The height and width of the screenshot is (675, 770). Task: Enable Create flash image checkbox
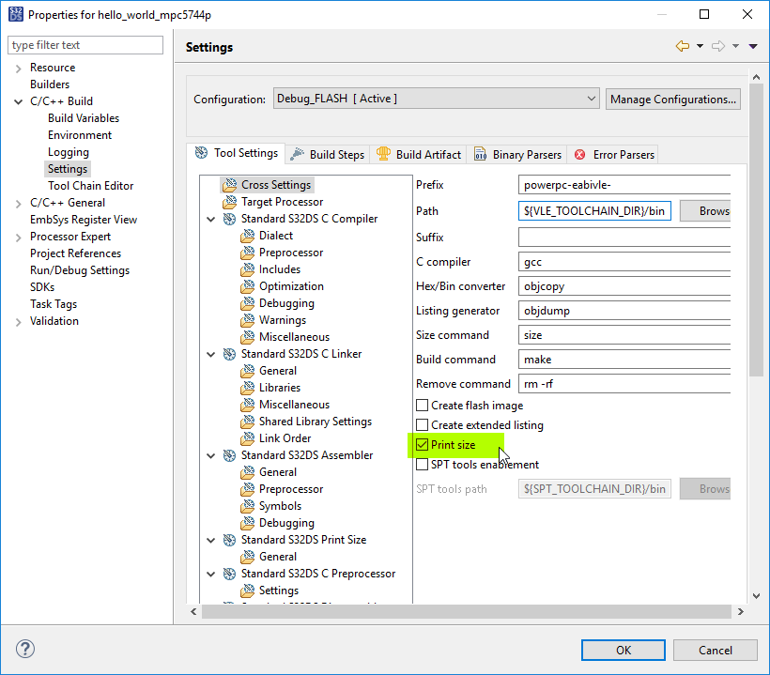[x=422, y=406]
